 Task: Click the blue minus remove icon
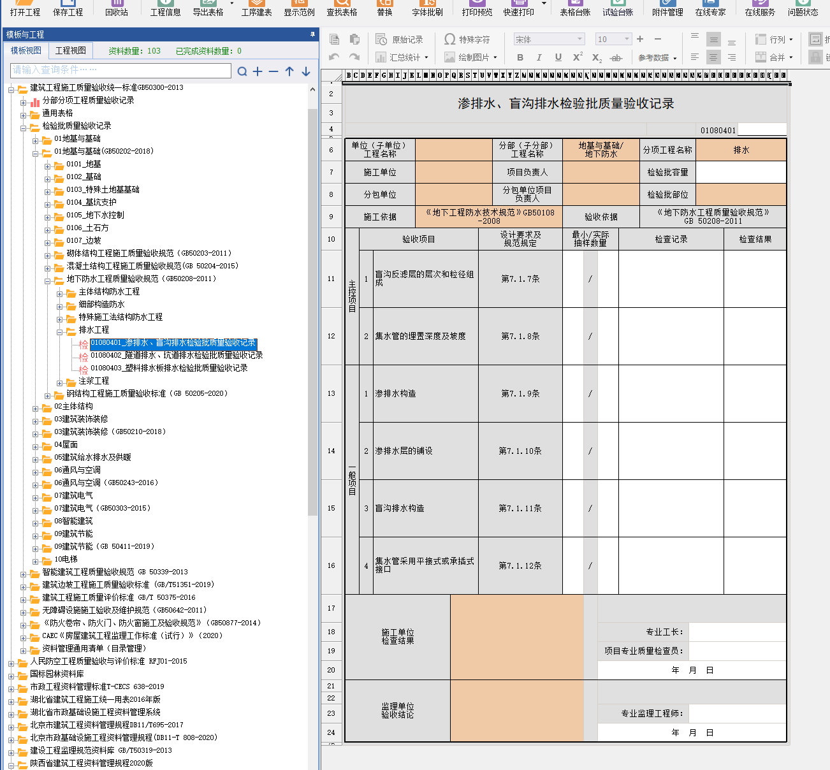point(273,71)
